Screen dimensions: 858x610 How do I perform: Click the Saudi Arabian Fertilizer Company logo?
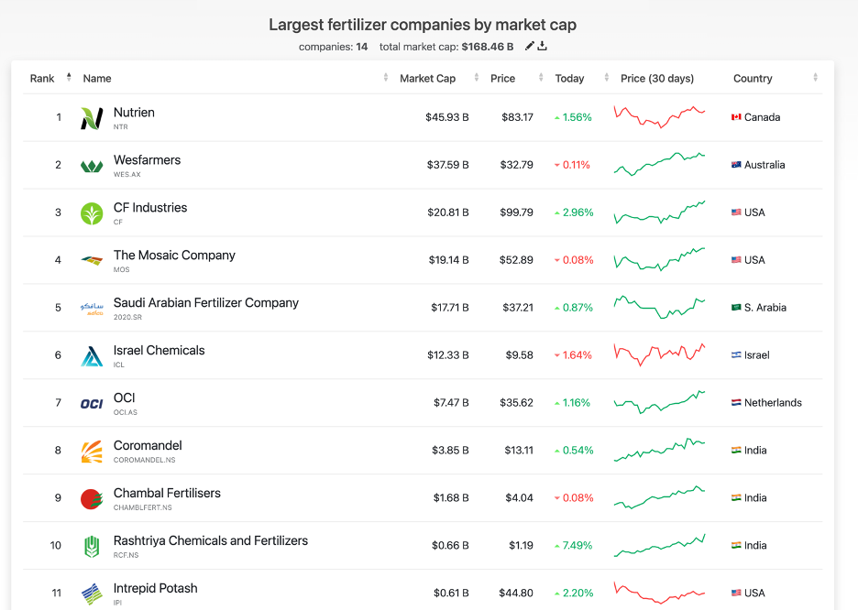click(x=92, y=309)
